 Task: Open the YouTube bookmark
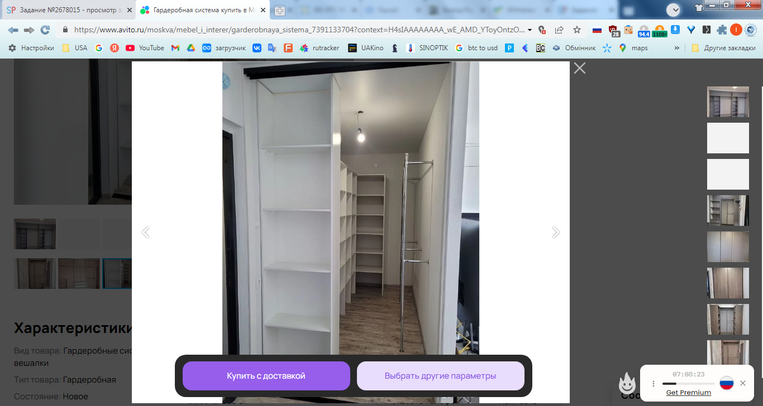pos(145,48)
